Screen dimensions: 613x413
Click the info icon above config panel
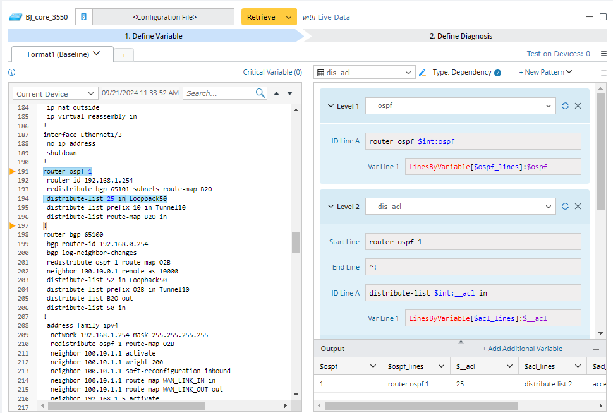11,73
